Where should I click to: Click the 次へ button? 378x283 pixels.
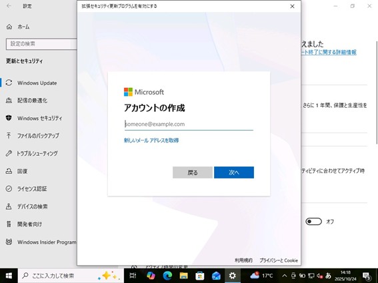coord(234,172)
